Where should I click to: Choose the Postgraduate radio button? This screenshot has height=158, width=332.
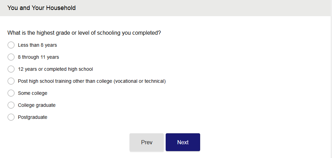pos(11,117)
